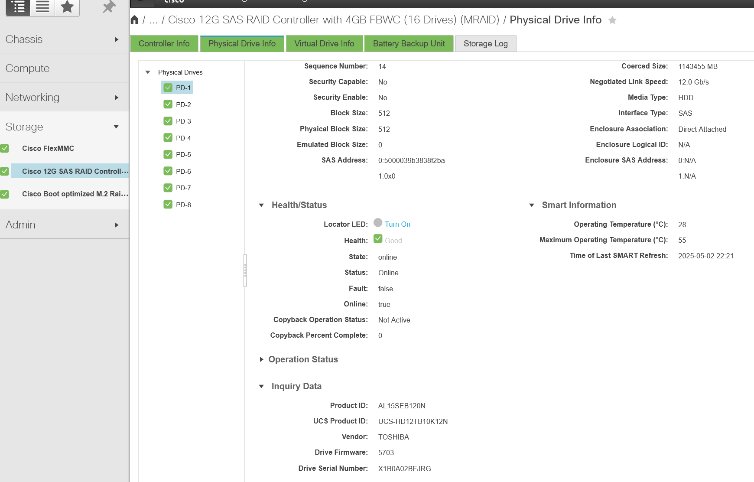Turn On the Locator LED link
This screenshot has width=754, height=482.
tap(397, 224)
